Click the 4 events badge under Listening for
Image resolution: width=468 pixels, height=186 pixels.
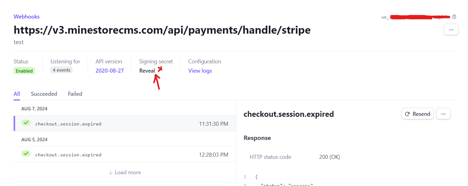[x=61, y=70]
